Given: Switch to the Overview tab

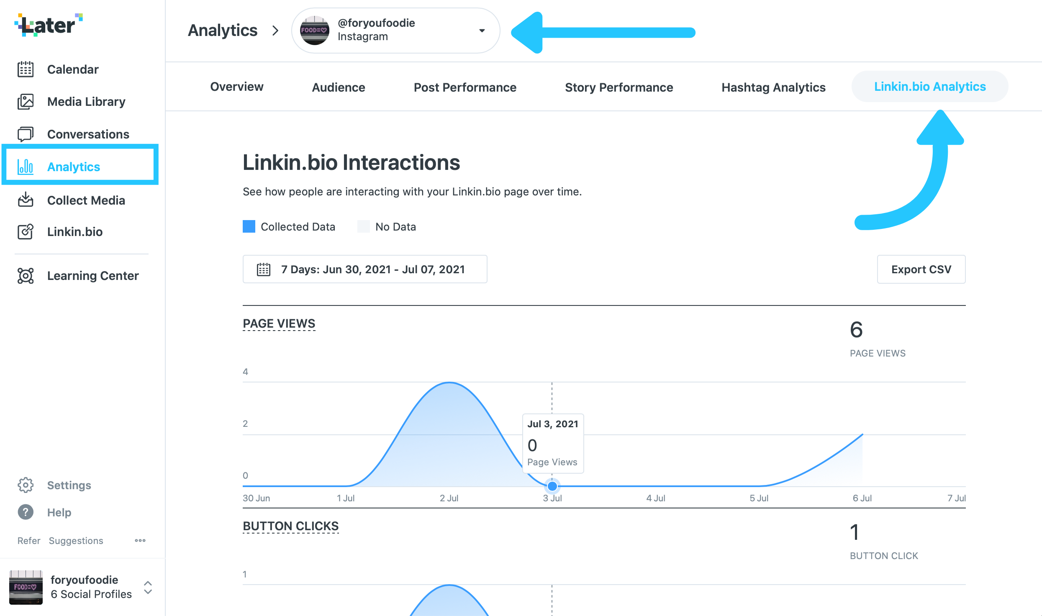Looking at the screenshot, I should click(237, 87).
